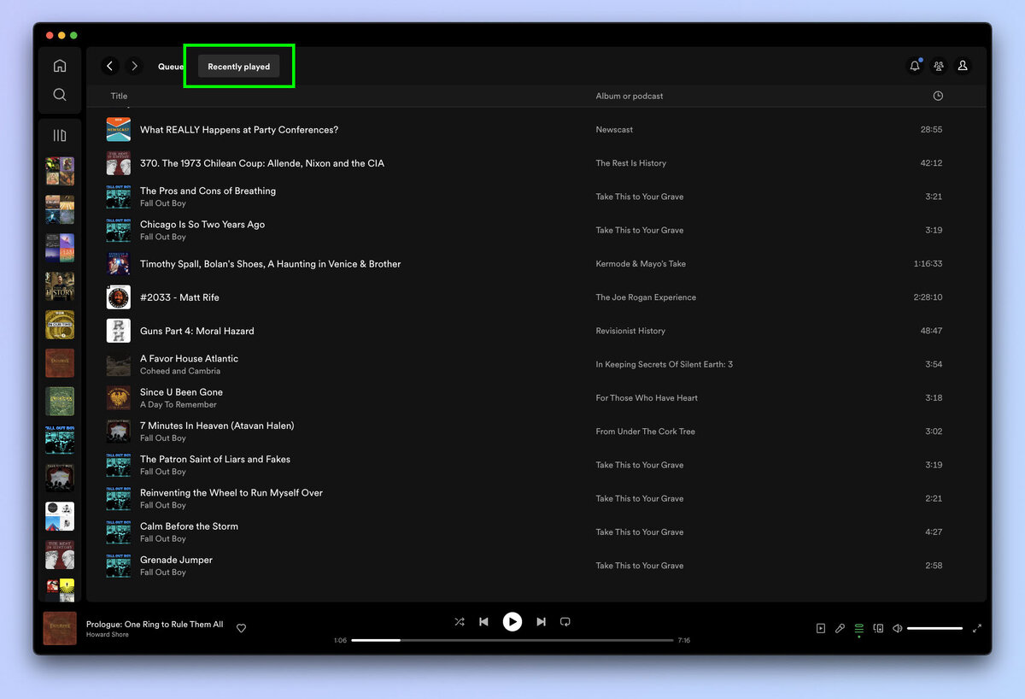1025x699 pixels.
Task: Select Reinventing the Wheel to Run Myself Over
Action: 231,492
